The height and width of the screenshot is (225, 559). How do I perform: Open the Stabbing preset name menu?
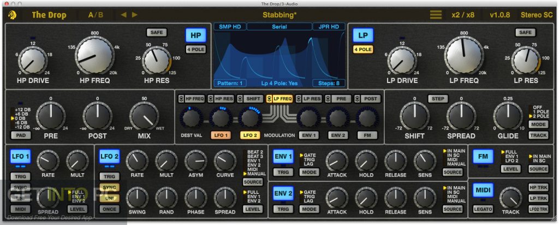[279, 15]
